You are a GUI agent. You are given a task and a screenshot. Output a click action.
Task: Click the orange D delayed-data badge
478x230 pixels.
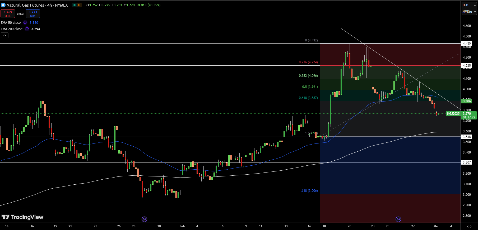click(x=79, y=5)
